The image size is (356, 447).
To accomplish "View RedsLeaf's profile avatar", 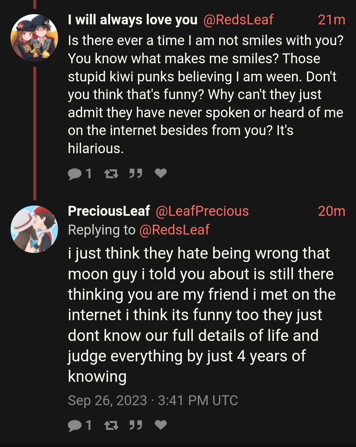I will point(34,38).
